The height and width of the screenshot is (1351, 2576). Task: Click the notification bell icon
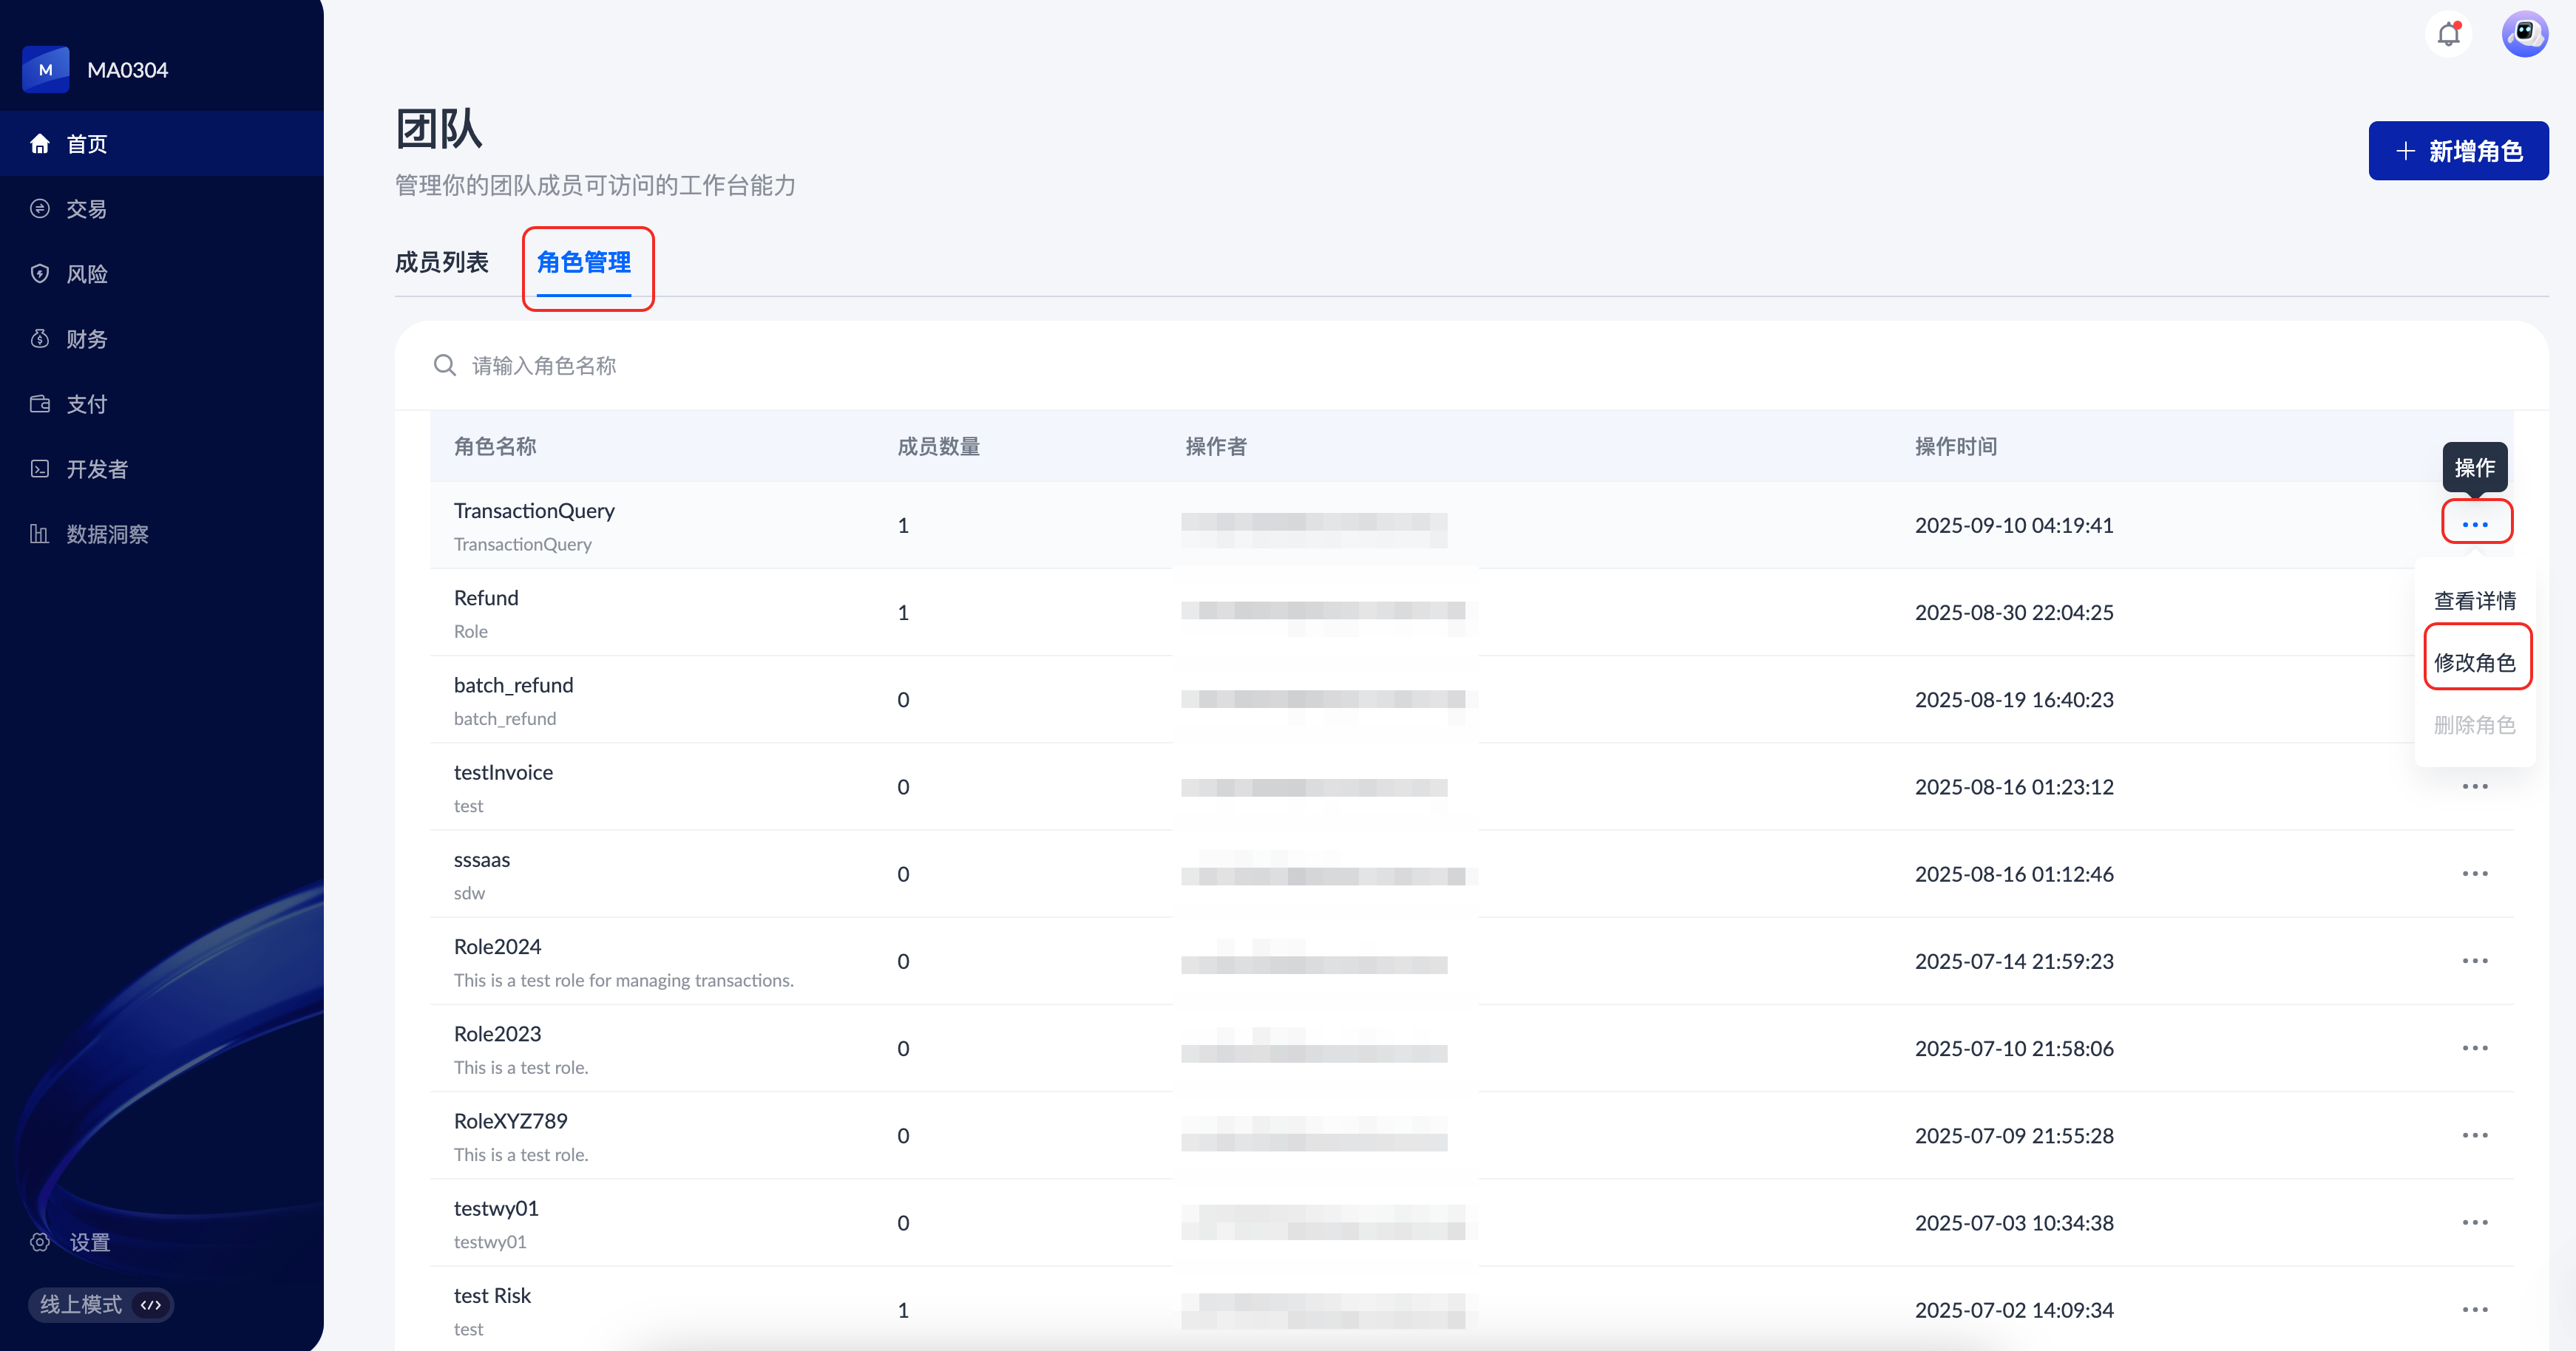tap(2448, 35)
